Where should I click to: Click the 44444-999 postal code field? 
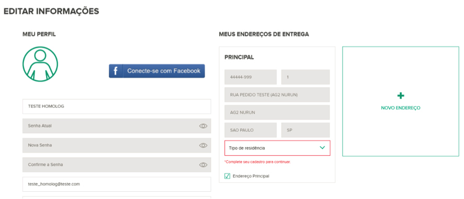click(x=251, y=77)
